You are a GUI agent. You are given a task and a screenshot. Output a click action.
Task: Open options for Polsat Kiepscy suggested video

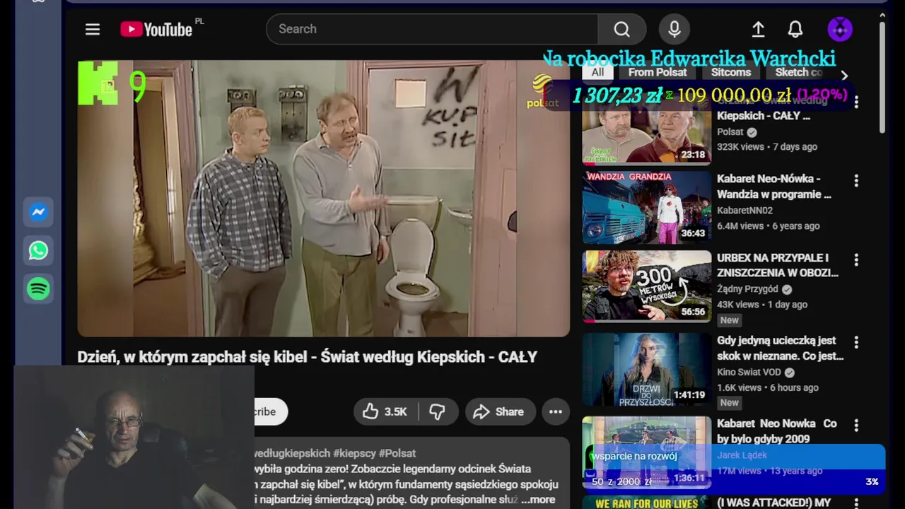click(856, 103)
